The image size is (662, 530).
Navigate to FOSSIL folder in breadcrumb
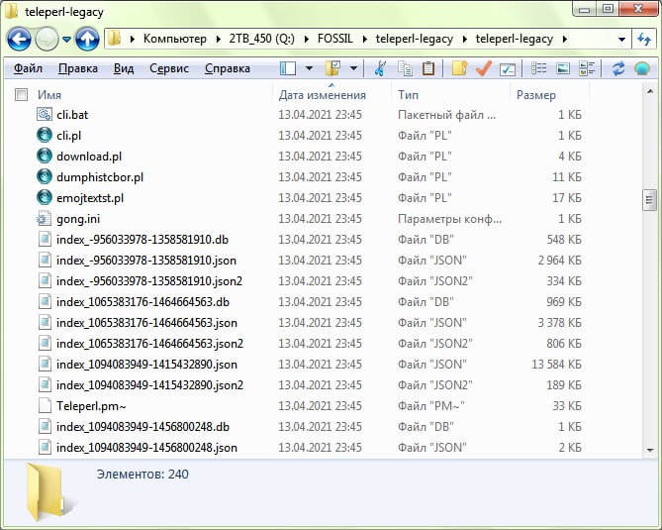coord(335,39)
